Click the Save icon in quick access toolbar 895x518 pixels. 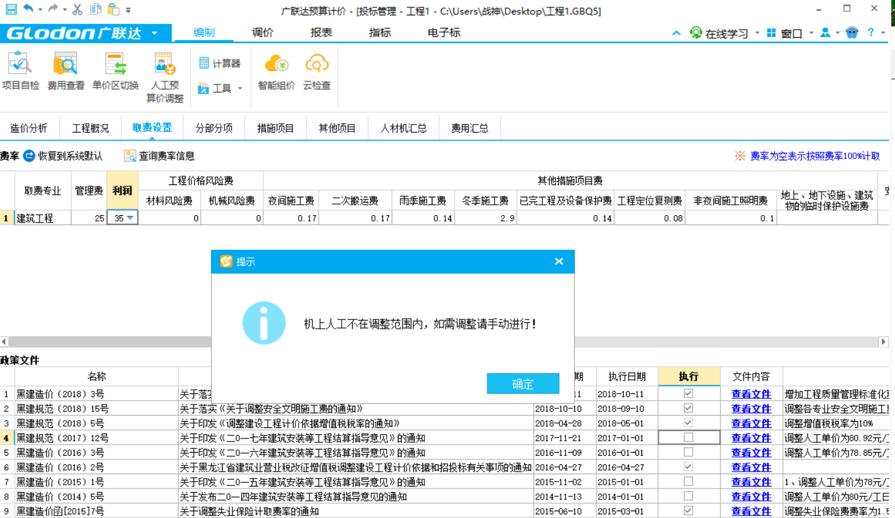[x=11, y=9]
